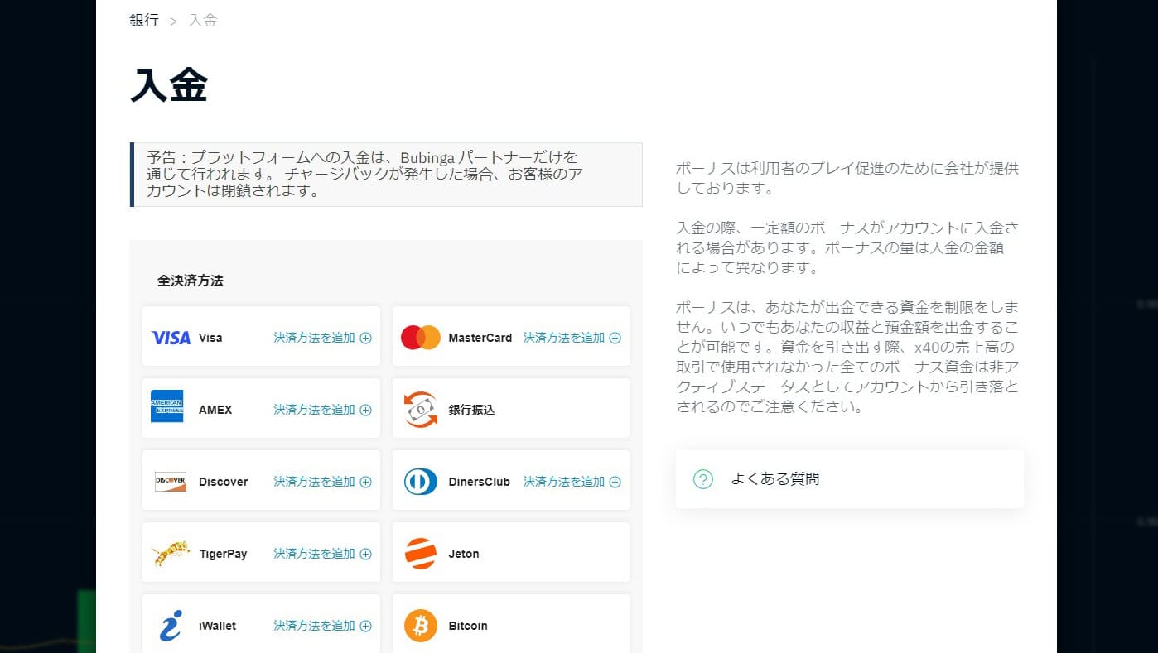The width and height of the screenshot is (1158, 653).
Task: Open the よくある質問 FAQ card
Action: pos(850,479)
